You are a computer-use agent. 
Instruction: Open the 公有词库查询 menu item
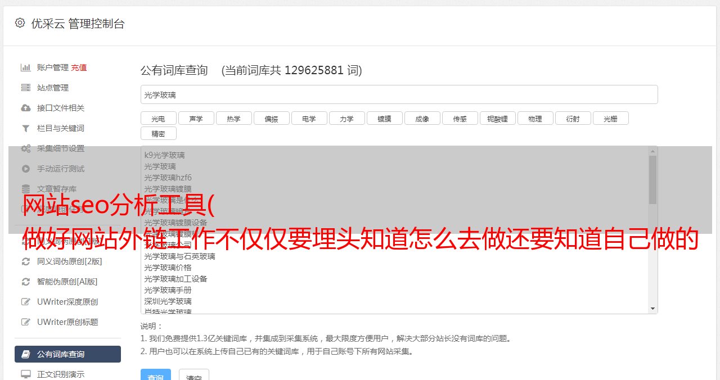point(67,354)
